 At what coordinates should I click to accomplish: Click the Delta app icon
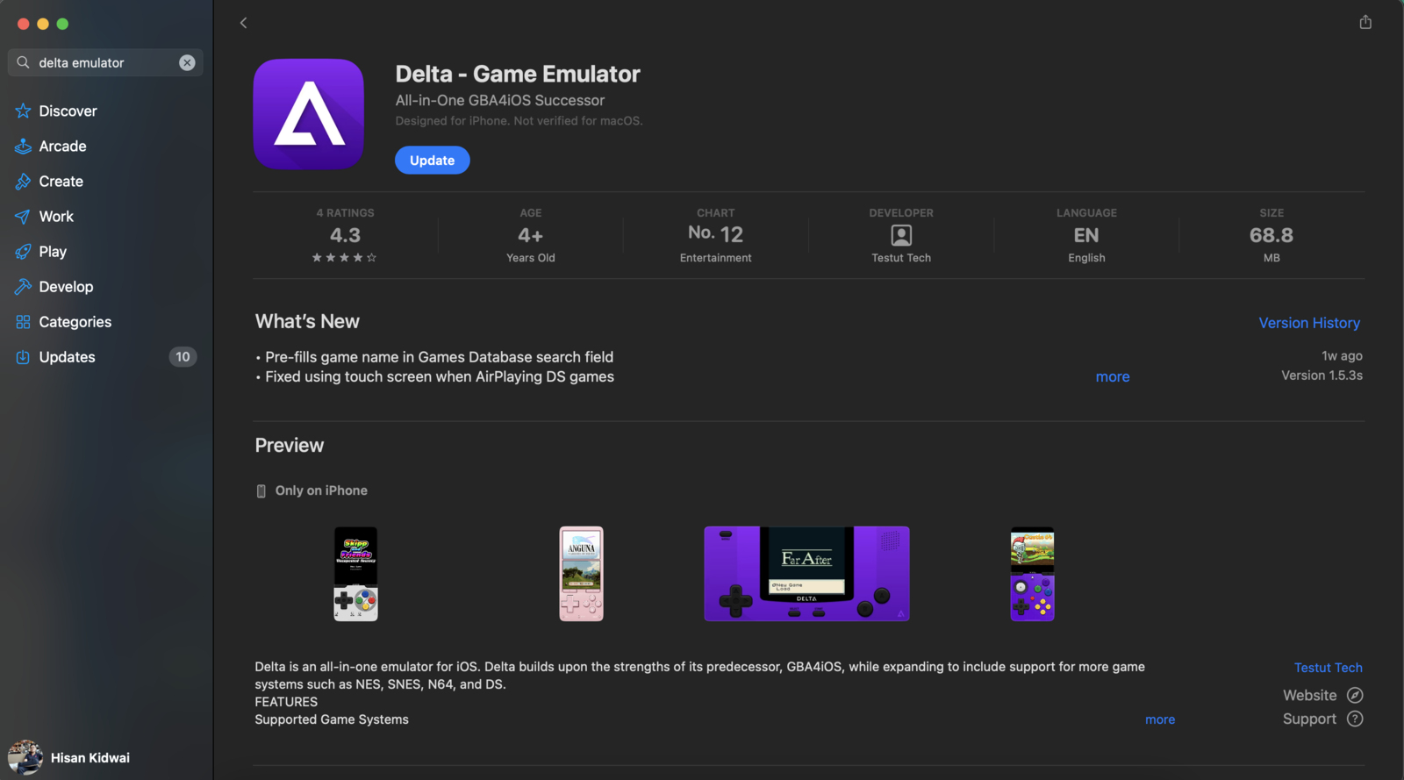point(309,114)
